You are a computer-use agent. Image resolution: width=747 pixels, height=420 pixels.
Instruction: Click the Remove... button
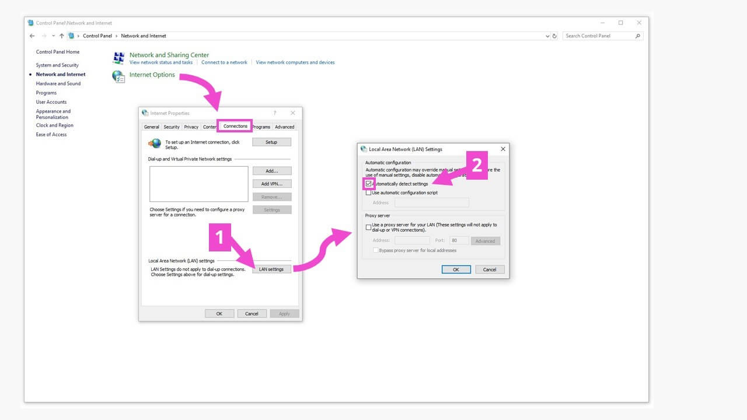click(271, 197)
